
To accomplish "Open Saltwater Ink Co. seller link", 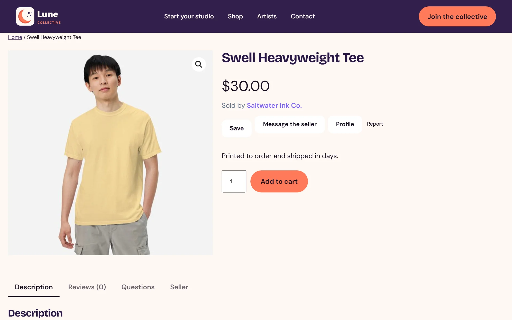I will (x=274, y=106).
